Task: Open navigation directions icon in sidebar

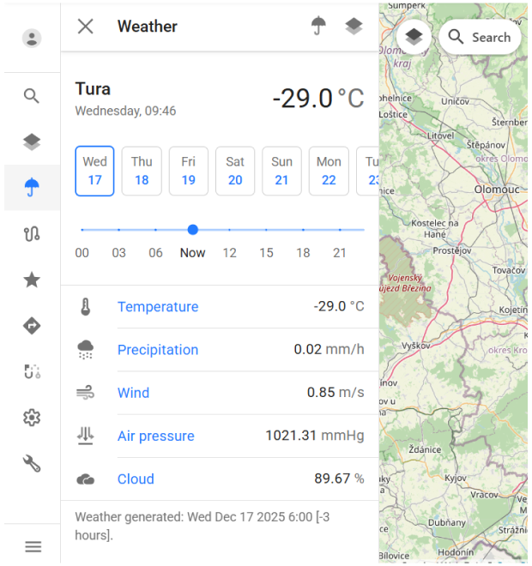Action: pyautogui.click(x=32, y=326)
